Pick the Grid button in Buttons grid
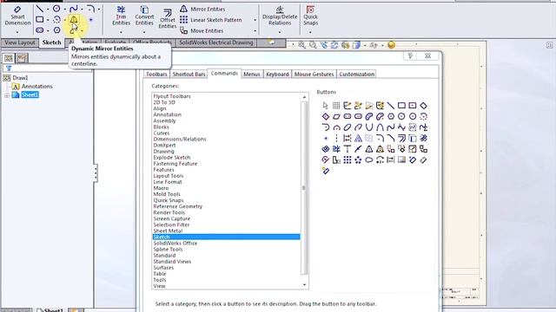556x312 pixels. [336, 106]
